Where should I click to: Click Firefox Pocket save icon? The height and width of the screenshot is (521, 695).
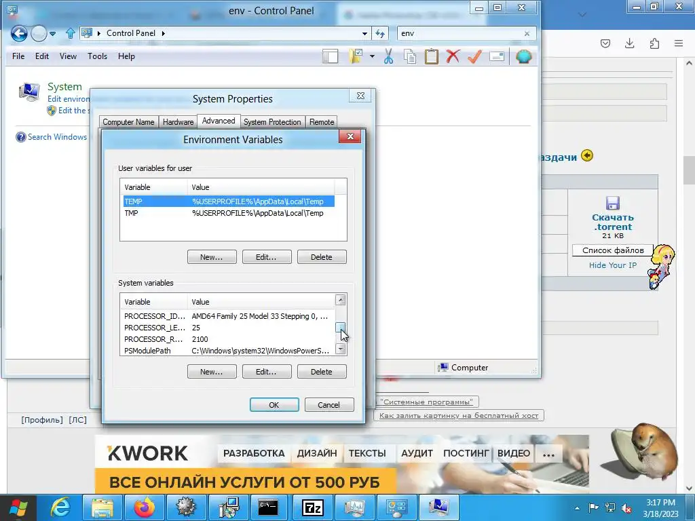[x=605, y=43]
